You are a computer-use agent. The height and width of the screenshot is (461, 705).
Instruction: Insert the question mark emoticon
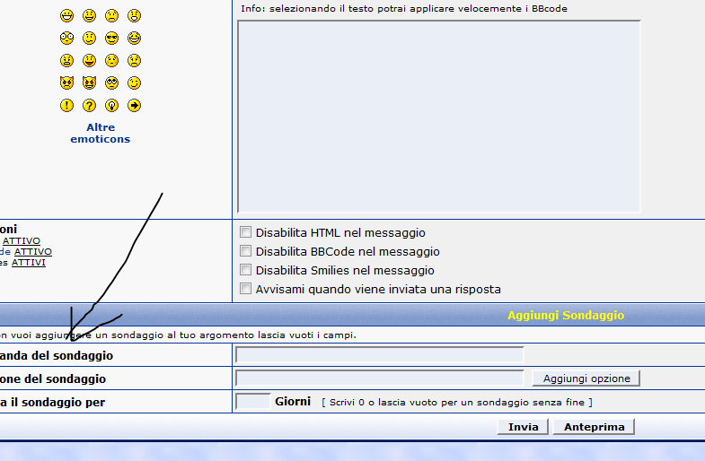tap(89, 106)
